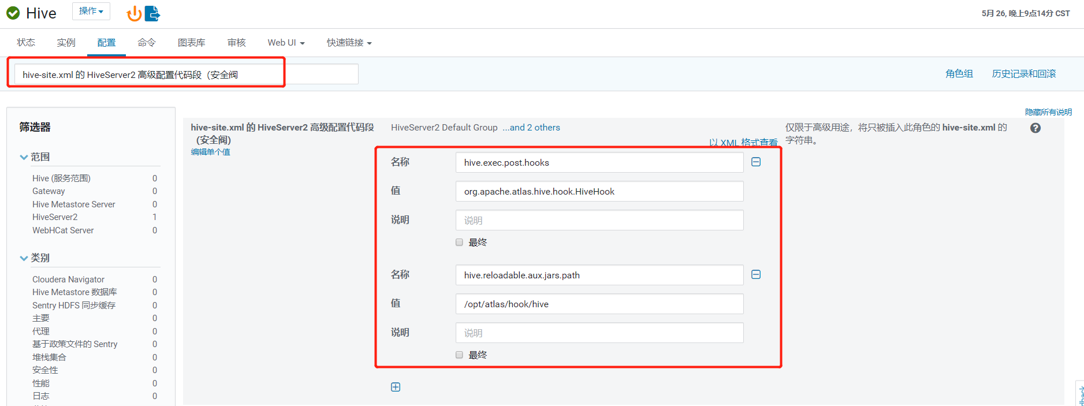Viewport: 1084px width, 406px height.
Task: Click the hive.exec.post.hooks name field
Action: pyautogui.click(x=599, y=162)
